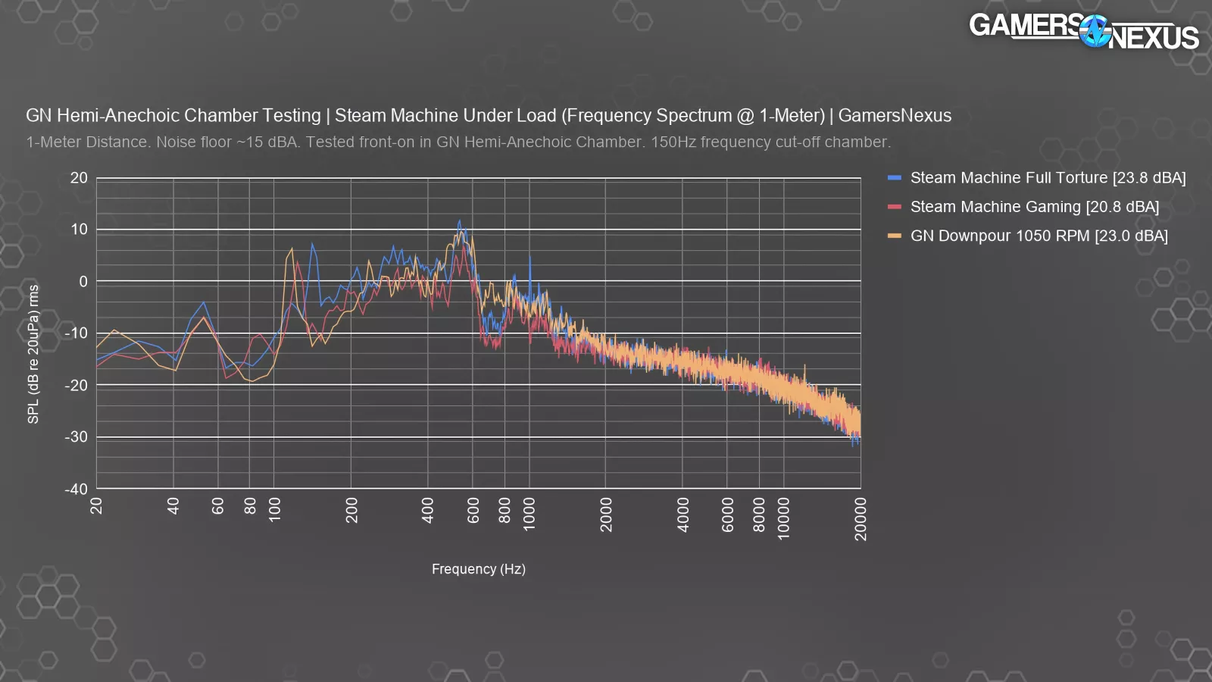Image resolution: width=1212 pixels, height=682 pixels.
Task: Click the frequency axis label "8000"
Action: 760,515
